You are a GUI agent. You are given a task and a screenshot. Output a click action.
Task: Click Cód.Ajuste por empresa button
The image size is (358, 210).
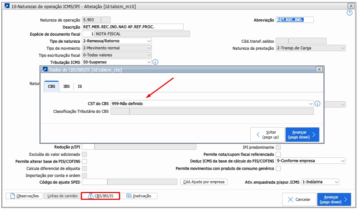[x=204, y=182]
